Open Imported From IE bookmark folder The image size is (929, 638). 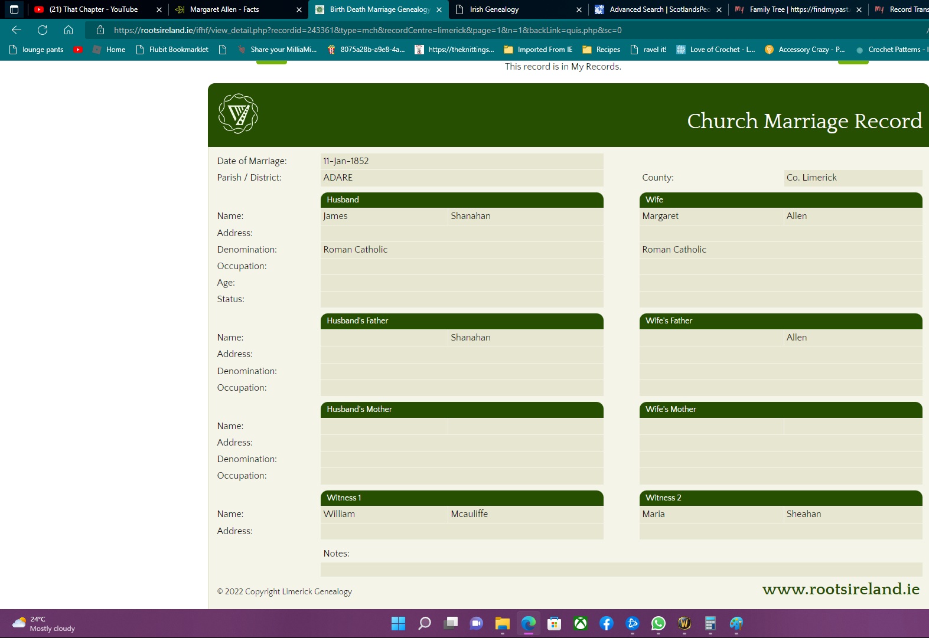(538, 50)
